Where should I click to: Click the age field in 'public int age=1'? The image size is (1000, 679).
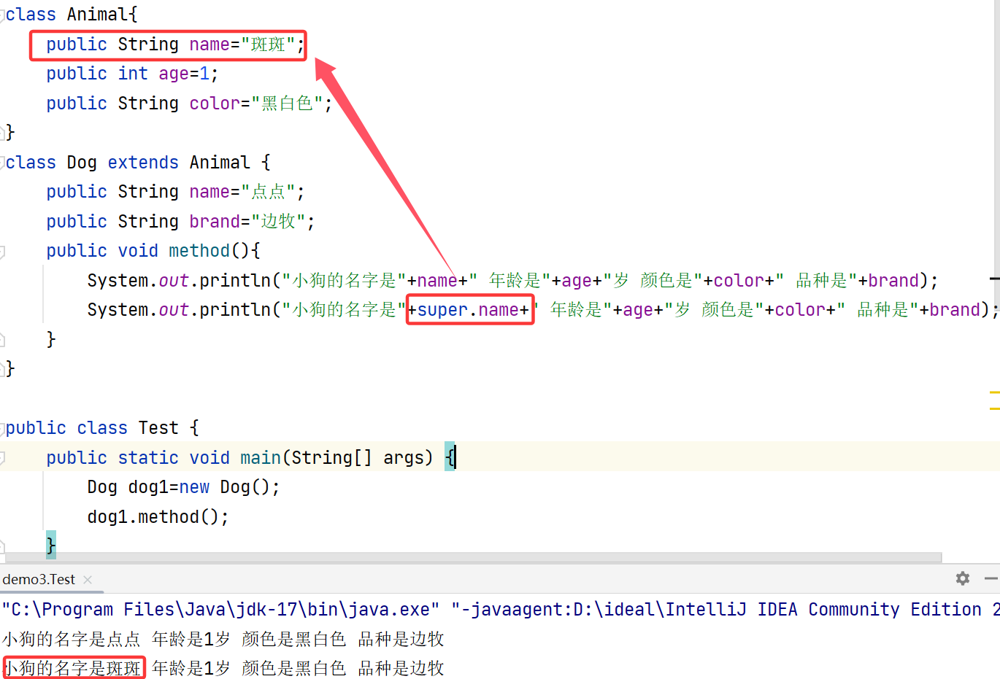174,74
